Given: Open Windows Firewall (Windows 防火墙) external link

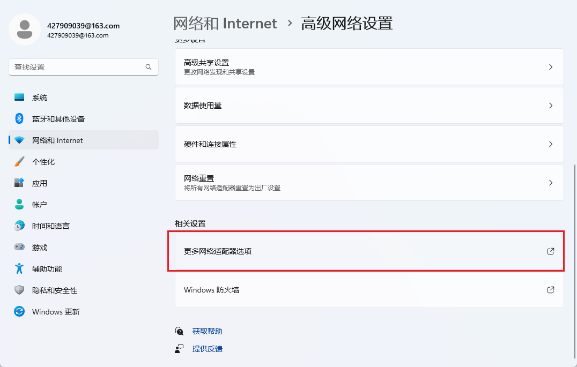Looking at the screenshot, I should tap(550, 290).
